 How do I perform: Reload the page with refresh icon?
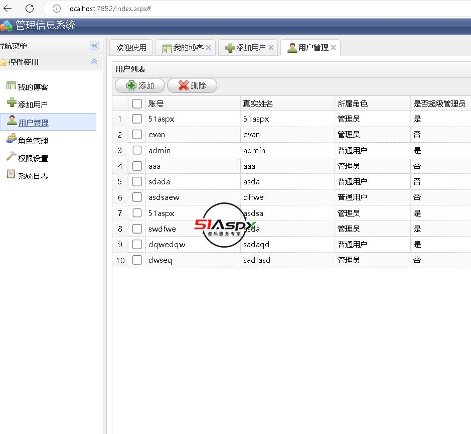pos(30,9)
